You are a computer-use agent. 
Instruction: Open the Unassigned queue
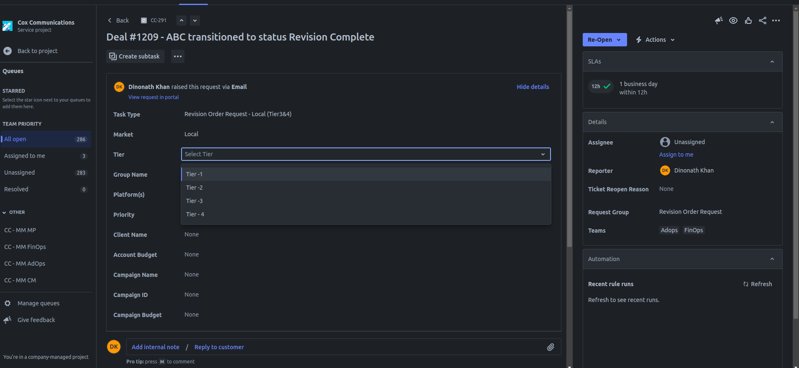coord(46,173)
